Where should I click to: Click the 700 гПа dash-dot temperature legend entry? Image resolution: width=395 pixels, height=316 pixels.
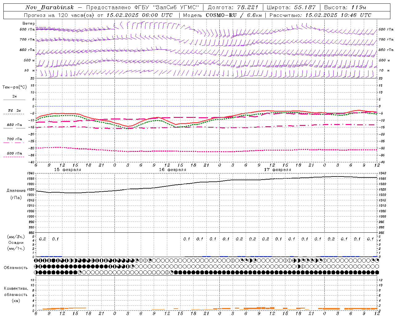pyautogui.click(x=14, y=139)
